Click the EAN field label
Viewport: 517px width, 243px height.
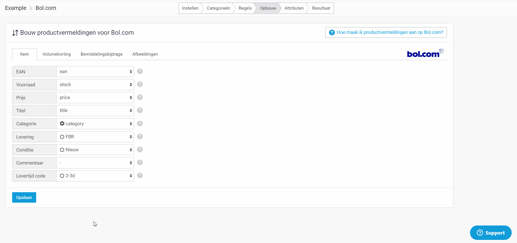click(x=34, y=72)
